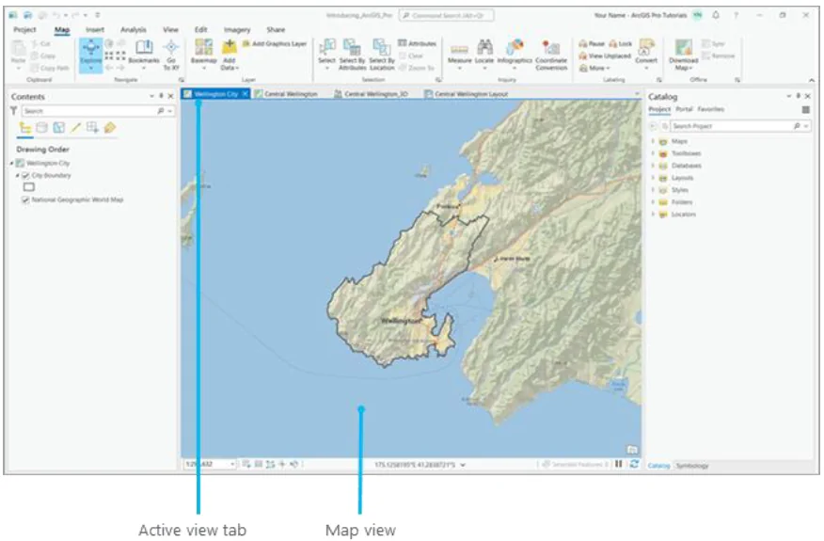Toggle National Geographic World Map layer
This screenshot has width=824, height=541.
point(25,199)
